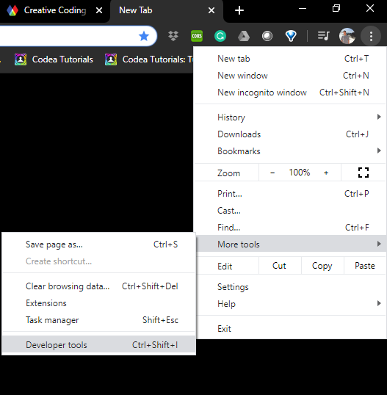Viewport: 387px width, 395px height.
Task: Restore down the Chrome window
Action: click(336, 9)
